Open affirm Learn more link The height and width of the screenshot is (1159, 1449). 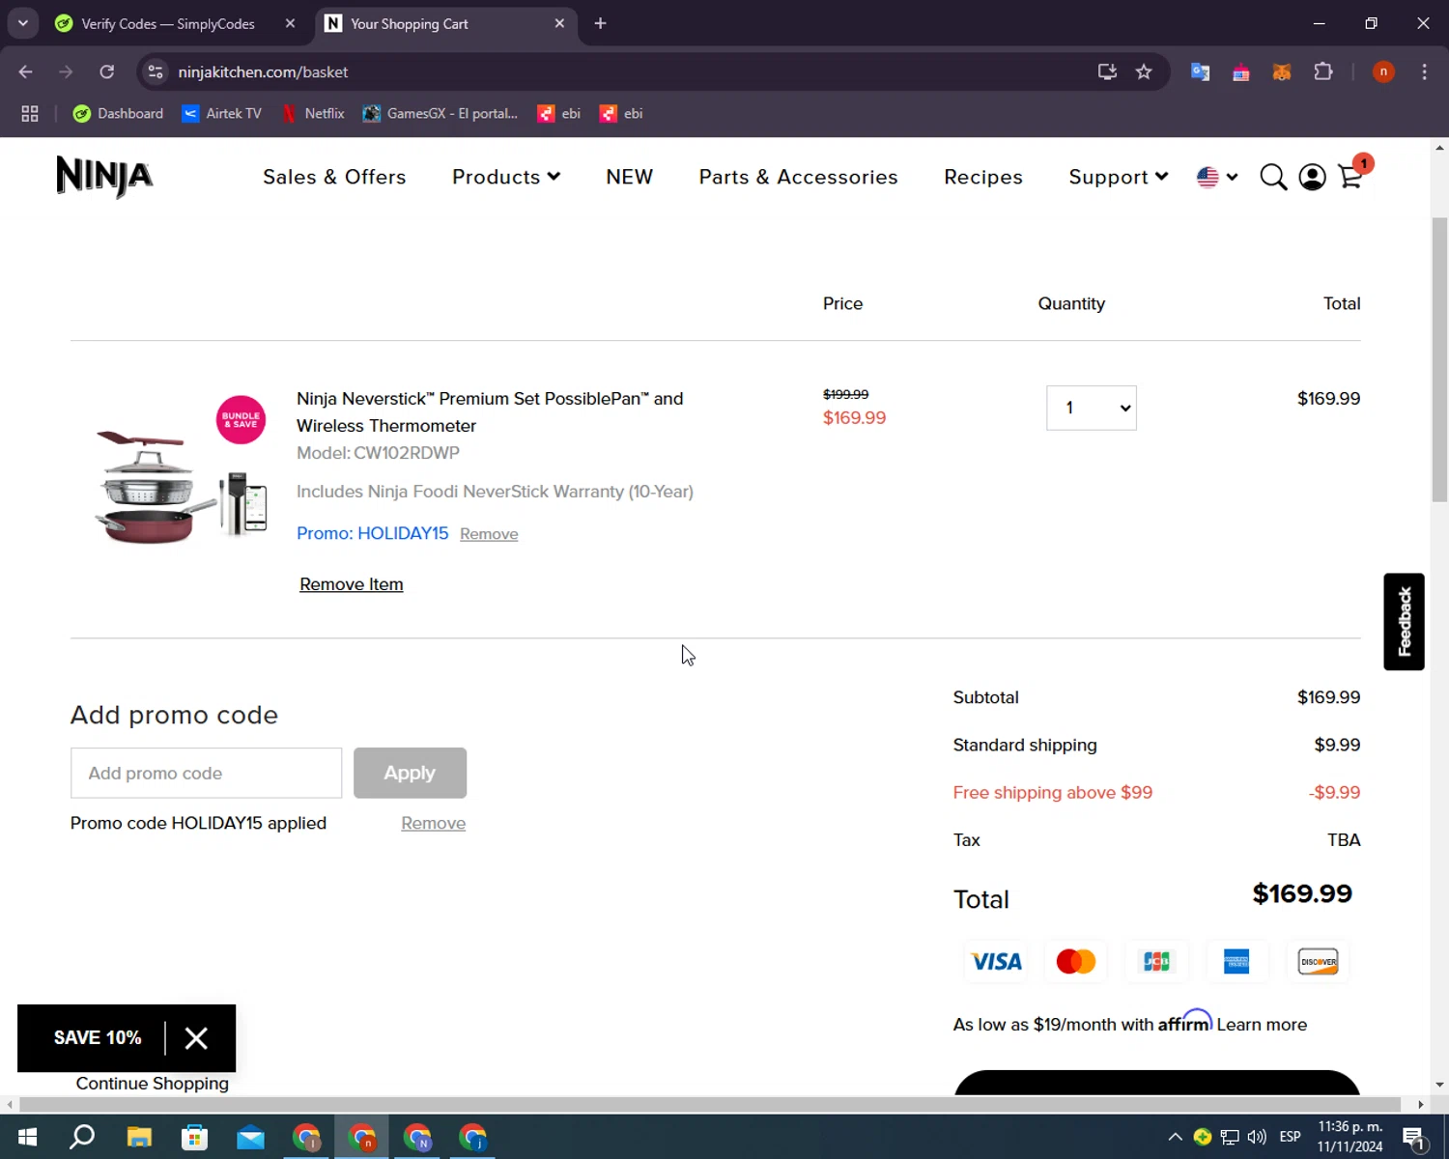[x=1262, y=1025]
